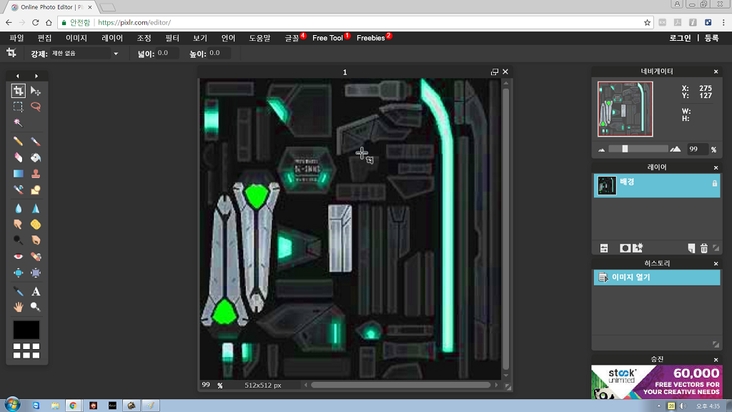This screenshot has width=732, height=412.
Task: Select the Hand pan tool
Action: tap(18, 307)
